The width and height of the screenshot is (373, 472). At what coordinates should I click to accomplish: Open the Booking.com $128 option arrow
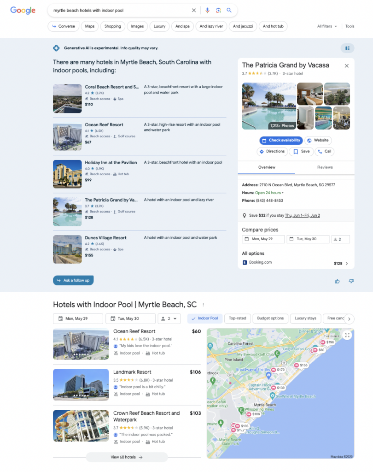tap(347, 263)
